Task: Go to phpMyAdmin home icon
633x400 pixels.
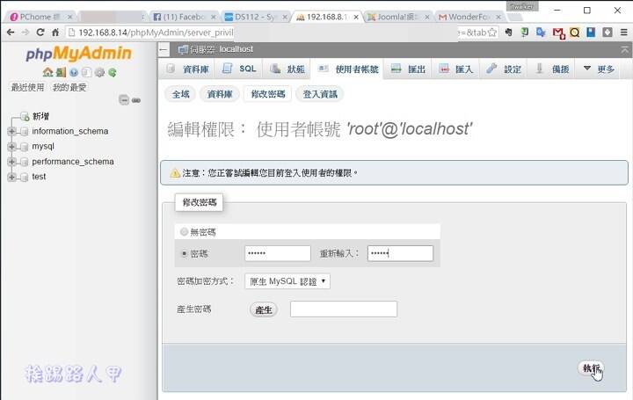Action: point(47,72)
